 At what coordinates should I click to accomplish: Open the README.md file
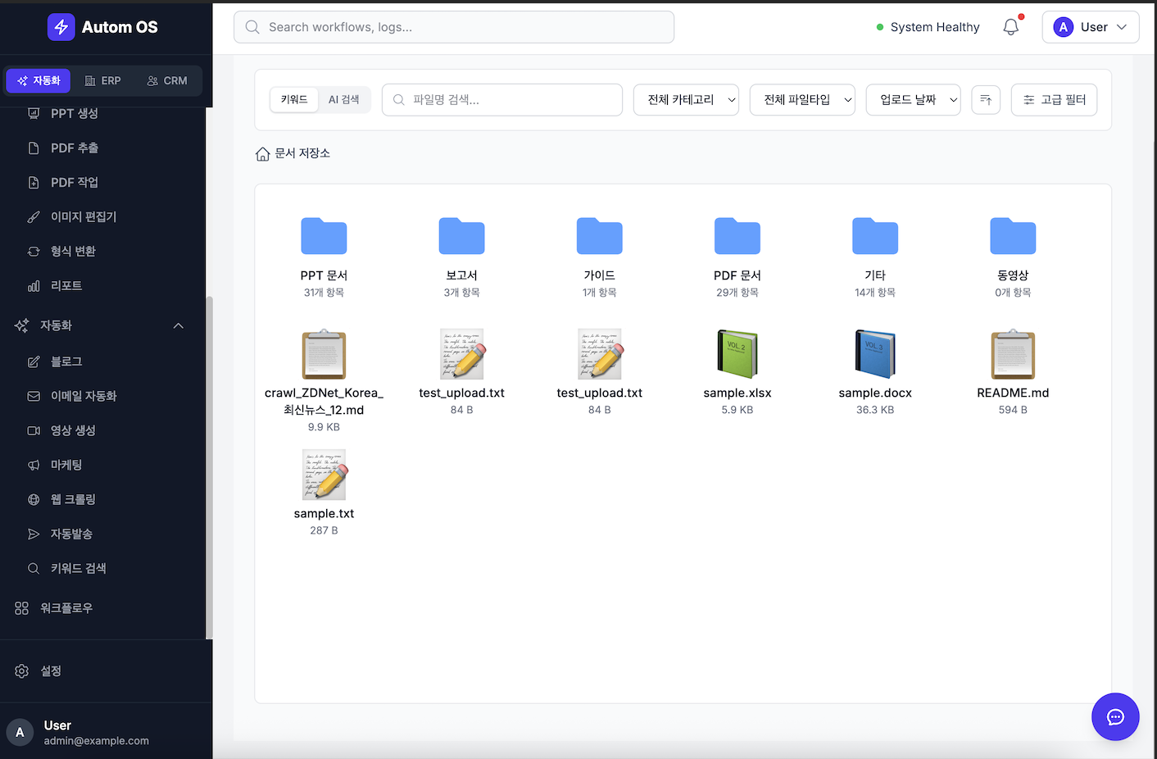[x=1013, y=354]
